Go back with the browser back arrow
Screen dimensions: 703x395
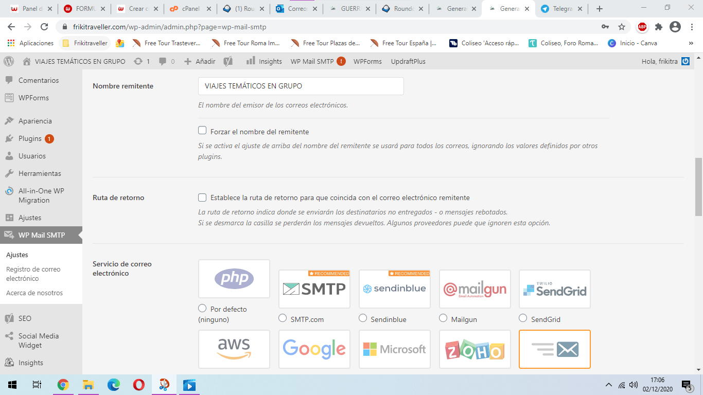tap(11, 27)
